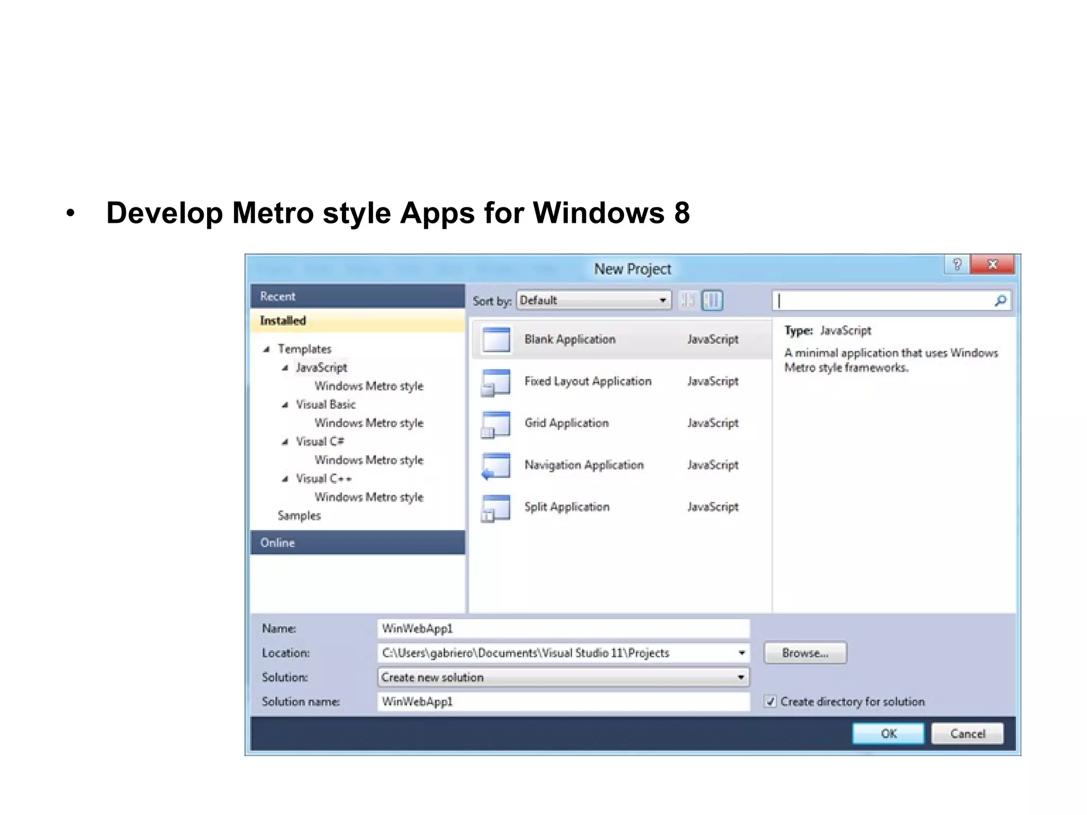This screenshot has width=1087, height=815.
Task: Select the Split Application label
Action: [567, 507]
